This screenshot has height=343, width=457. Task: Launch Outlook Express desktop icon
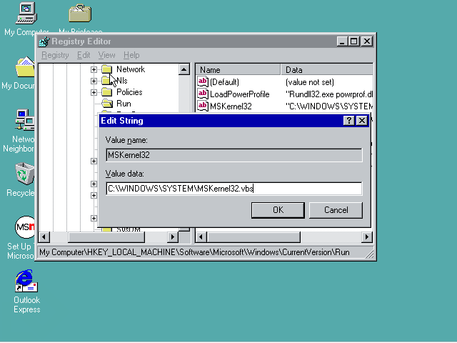point(26,281)
